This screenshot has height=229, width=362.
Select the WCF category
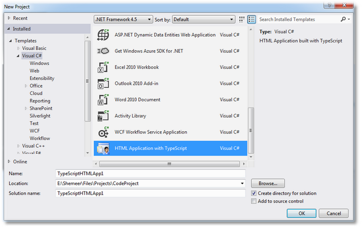35,131
